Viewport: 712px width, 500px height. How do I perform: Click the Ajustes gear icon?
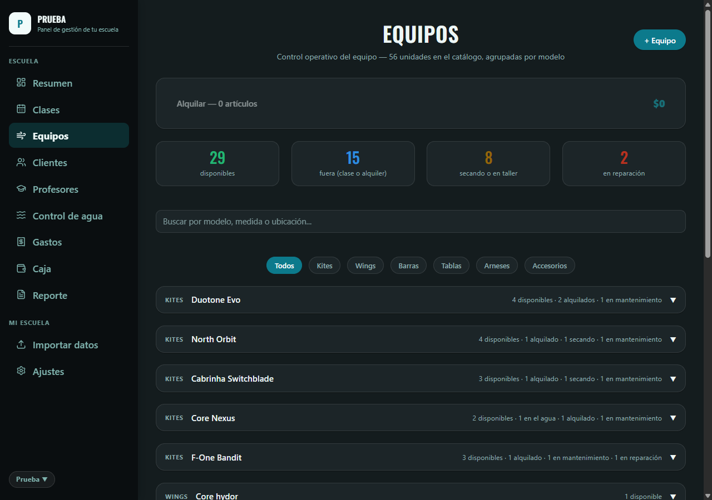(x=21, y=371)
